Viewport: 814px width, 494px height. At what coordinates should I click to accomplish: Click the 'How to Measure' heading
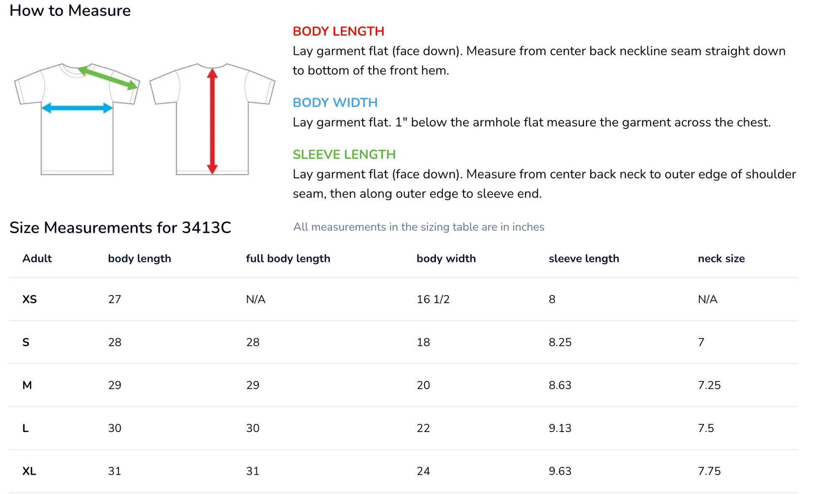point(70,10)
